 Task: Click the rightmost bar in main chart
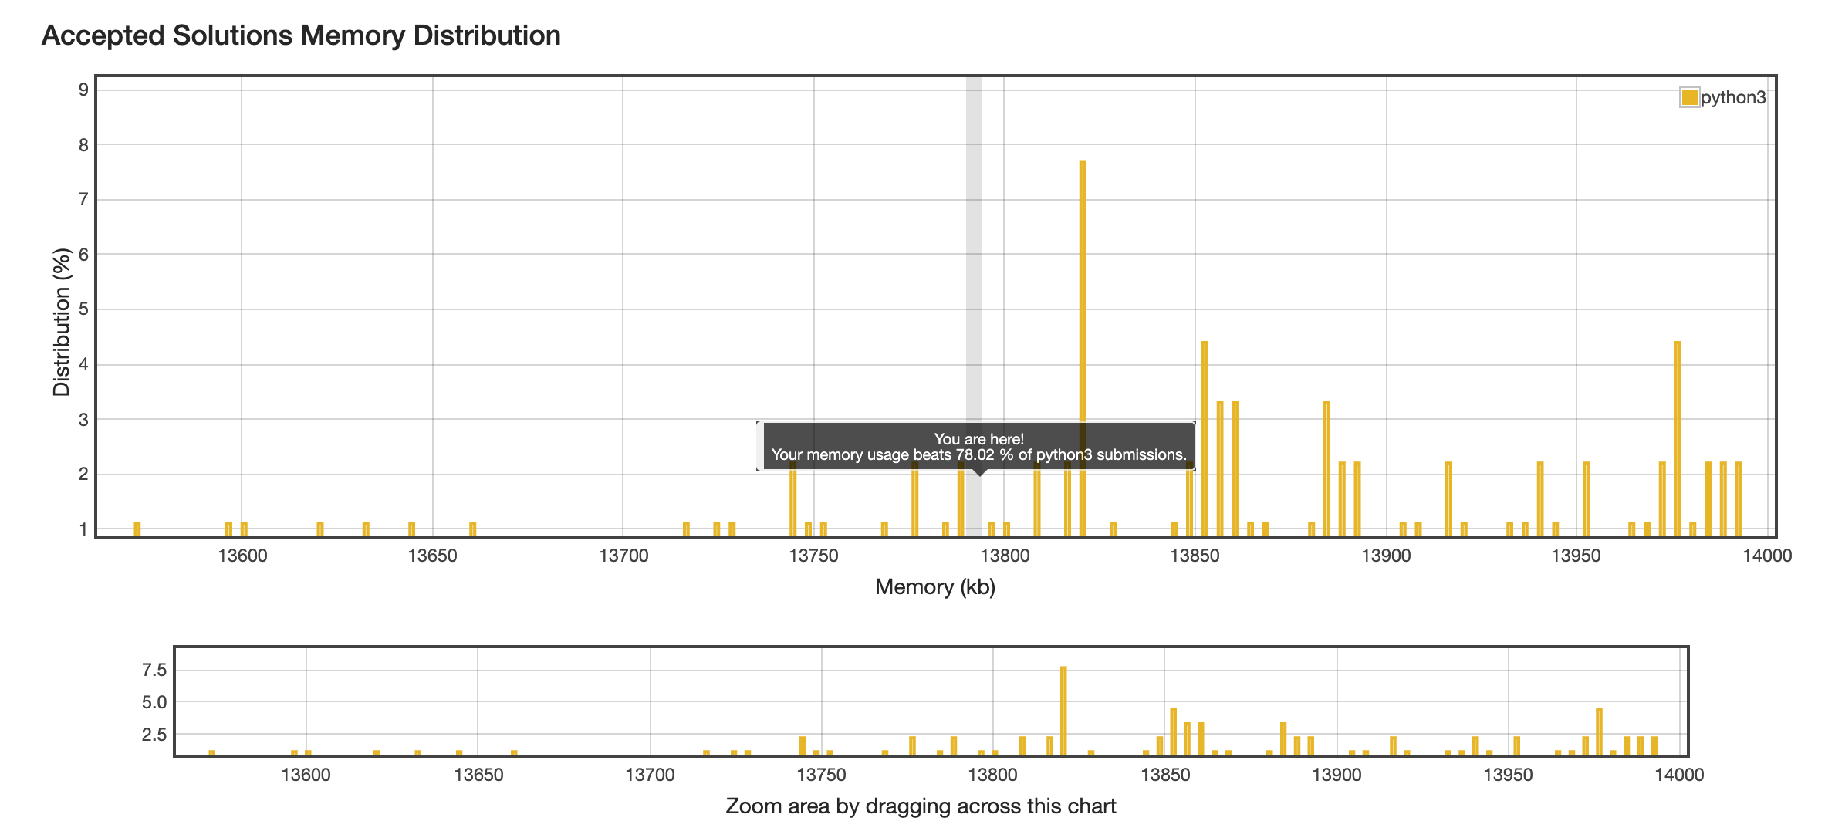coord(1739,498)
